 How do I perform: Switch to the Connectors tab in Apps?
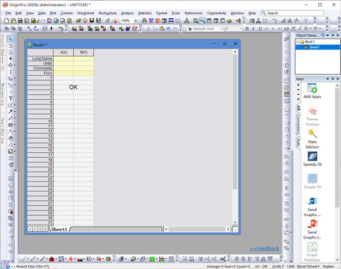point(298,124)
